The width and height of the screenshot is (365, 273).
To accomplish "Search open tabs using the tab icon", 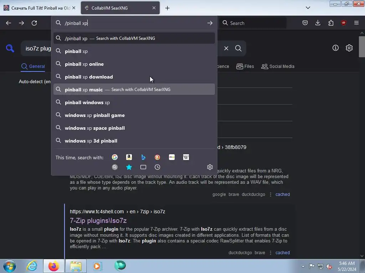I will tap(143, 167).
